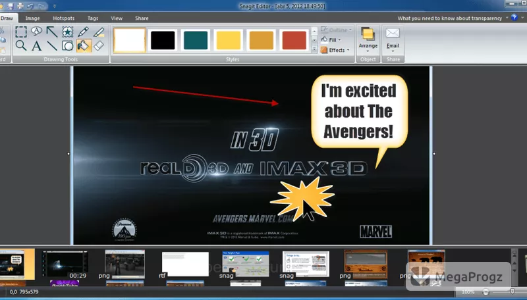
Task: Open the rtf white document thumbnail
Action: (185, 264)
